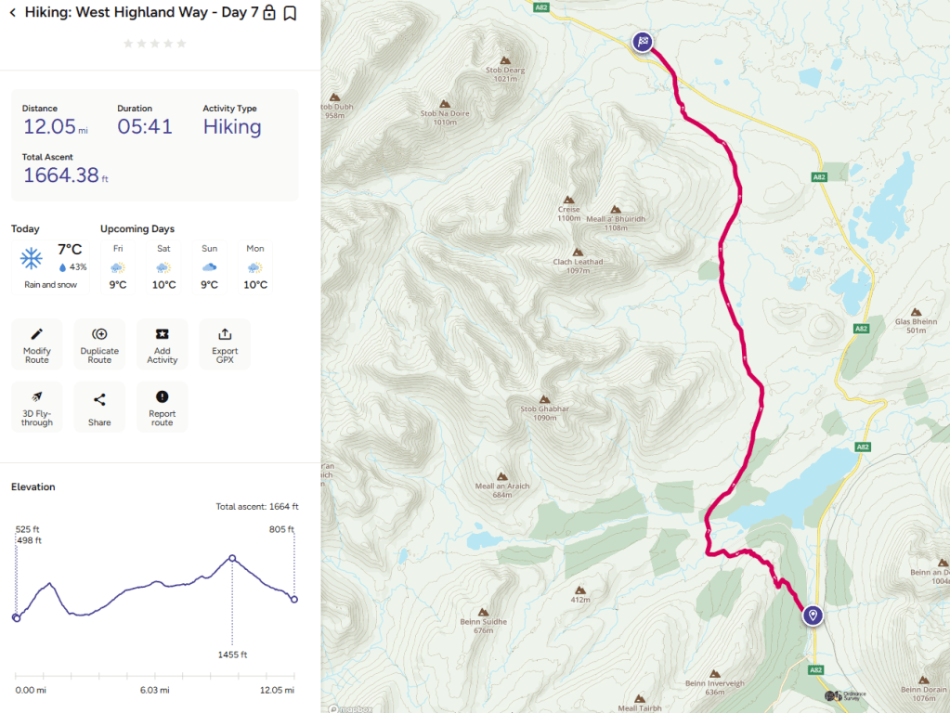Bookmark this route with the bookmark icon
Viewport: 950px width, 713px height.
coord(290,13)
